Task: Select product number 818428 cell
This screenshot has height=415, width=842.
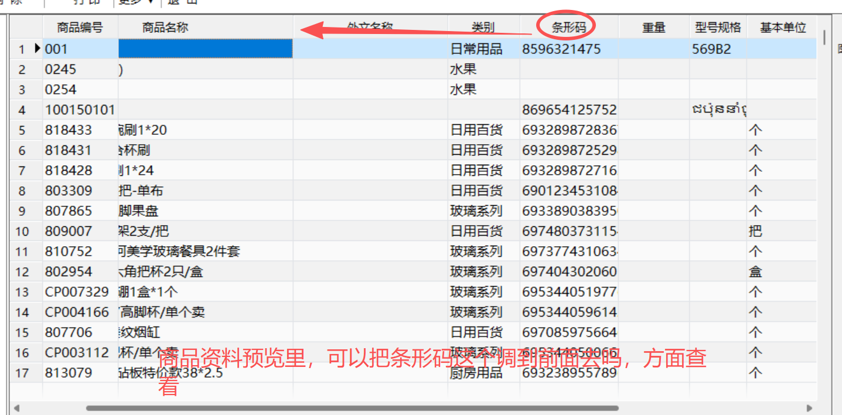Action: coord(80,170)
